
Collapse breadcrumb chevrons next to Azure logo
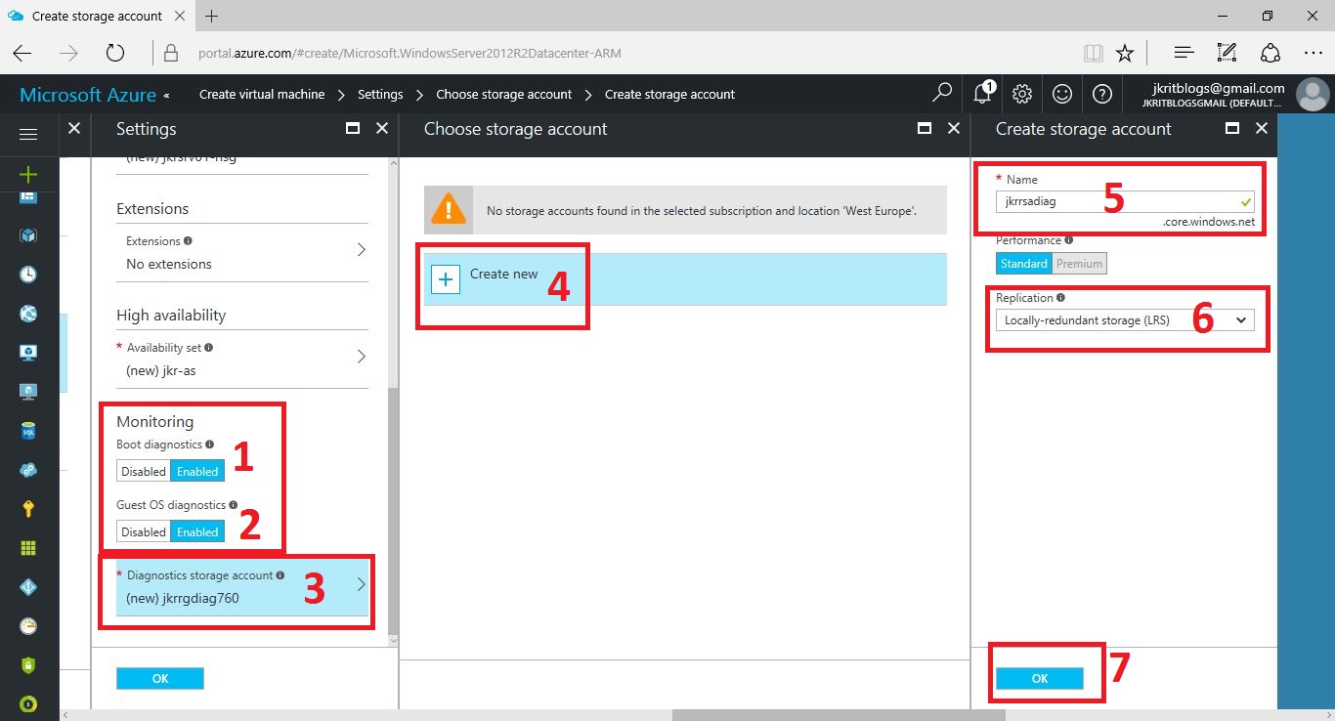(x=166, y=95)
